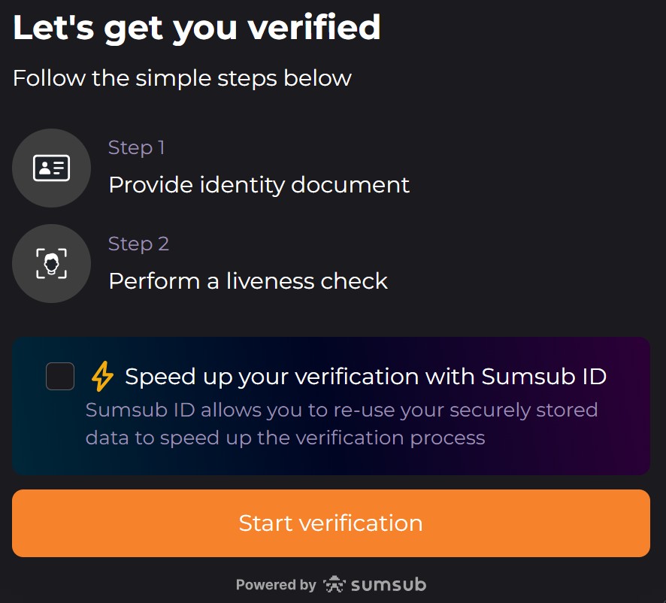Select the Step 1 label
The width and height of the screenshot is (666, 603).
click(136, 147)
